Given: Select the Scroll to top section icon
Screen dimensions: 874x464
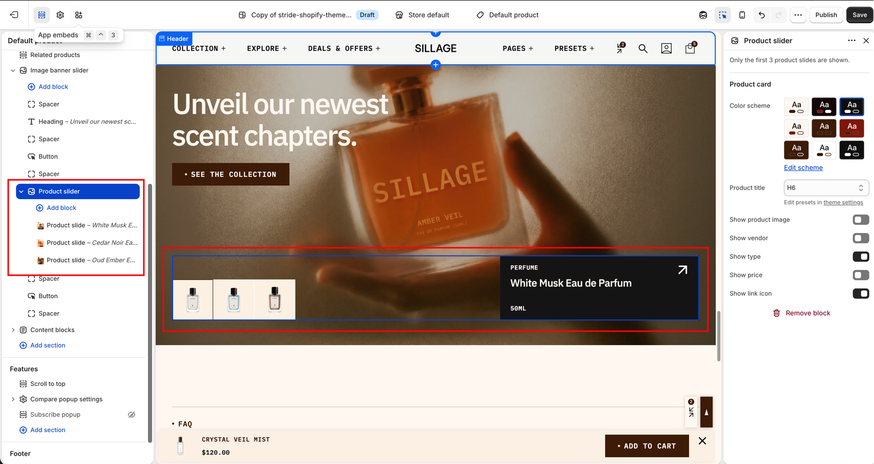Looking at the screenshot, I should [x=23, y=384].
